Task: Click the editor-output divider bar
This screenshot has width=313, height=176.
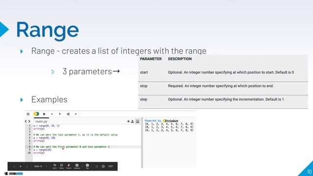Action: click(142, 143)
